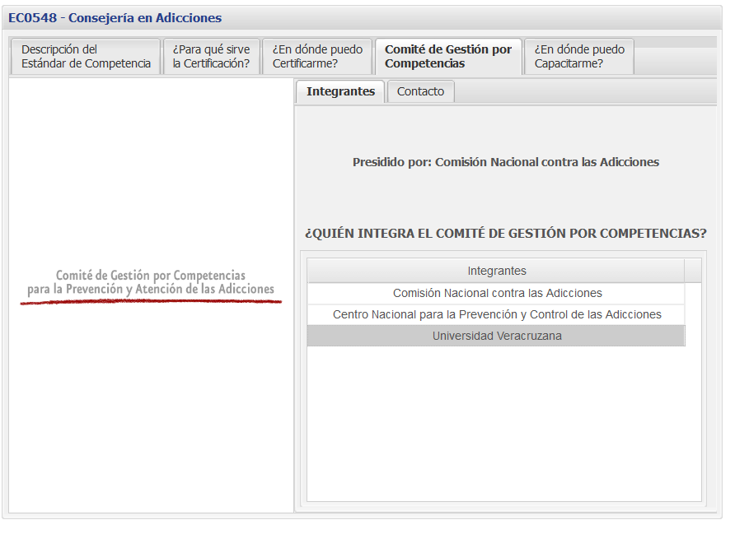
Task: Open the Integrantes sub-tab
Action: tap(339, 91)
